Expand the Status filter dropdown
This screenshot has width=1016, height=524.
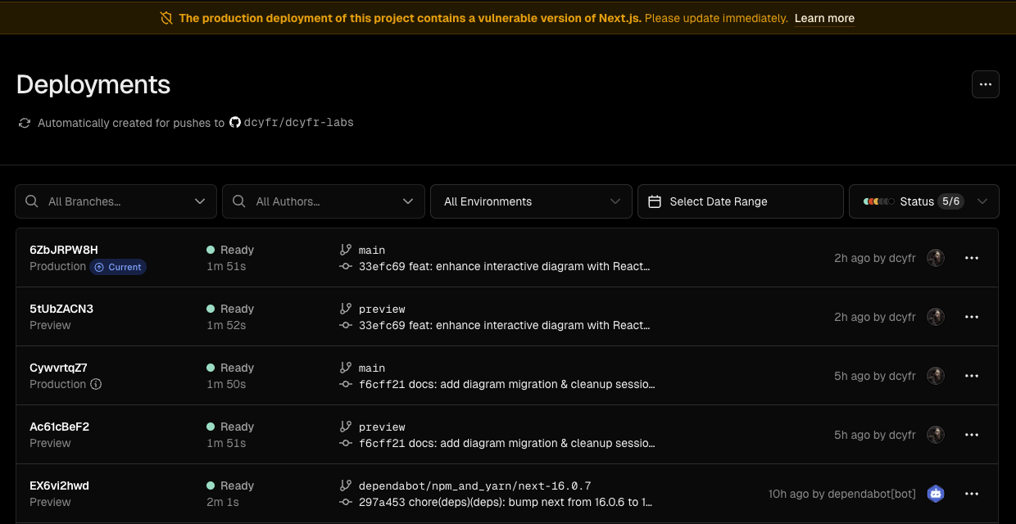coord(982,201)
